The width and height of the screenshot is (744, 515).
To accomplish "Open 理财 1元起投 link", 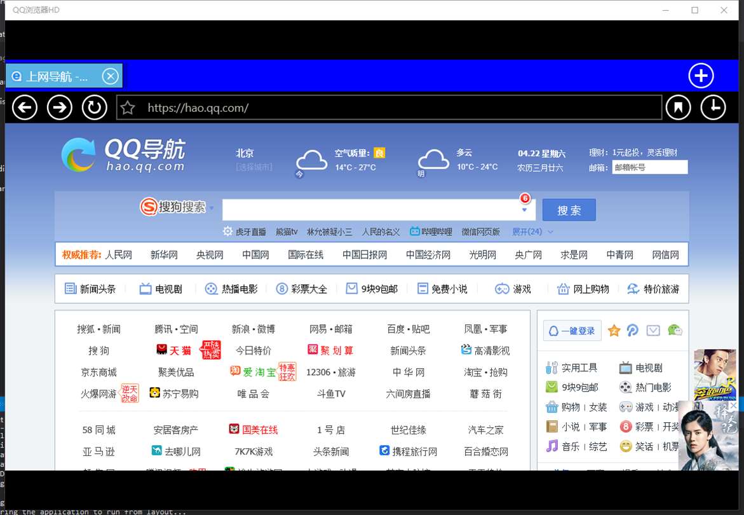I will (633, 153).
